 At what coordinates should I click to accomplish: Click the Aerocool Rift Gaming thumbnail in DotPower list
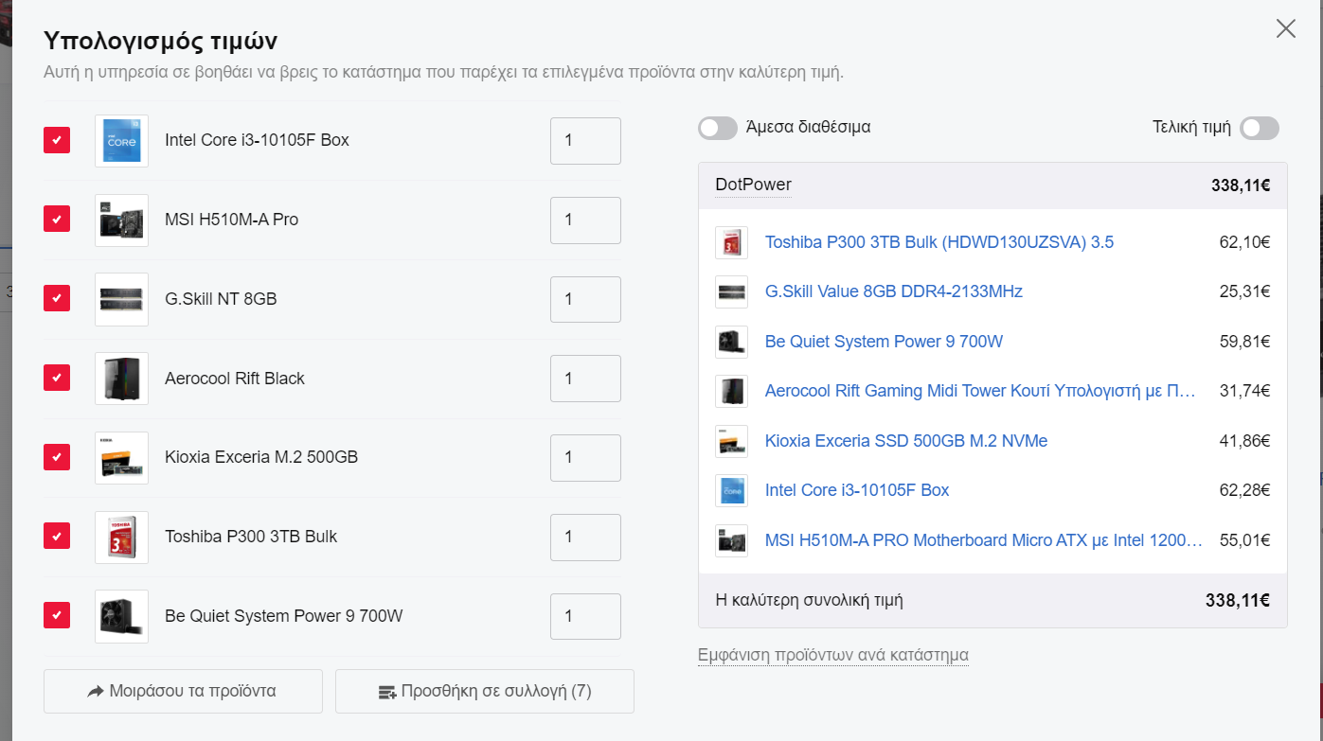click(731, 391)
